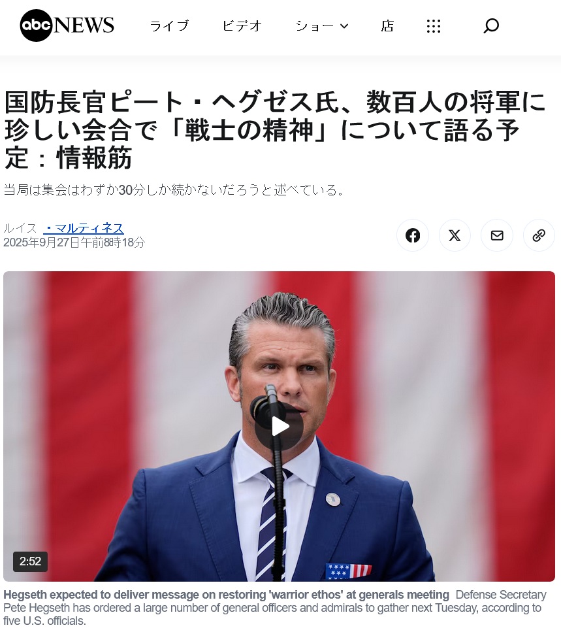Viewport: 561px width, 632px height.
Task: Click the 2:52 video duration badge
Action: [30, 561]
